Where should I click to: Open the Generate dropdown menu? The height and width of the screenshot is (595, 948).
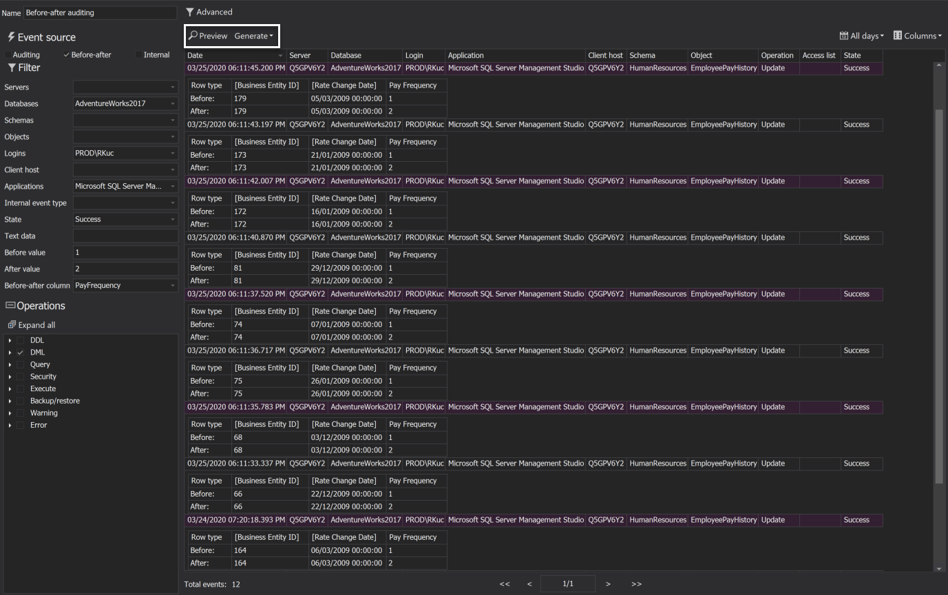[254, 36]
